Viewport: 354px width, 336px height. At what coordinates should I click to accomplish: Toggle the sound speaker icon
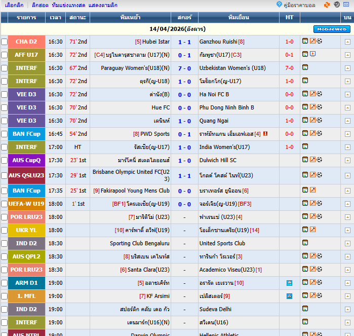point(337,5)
